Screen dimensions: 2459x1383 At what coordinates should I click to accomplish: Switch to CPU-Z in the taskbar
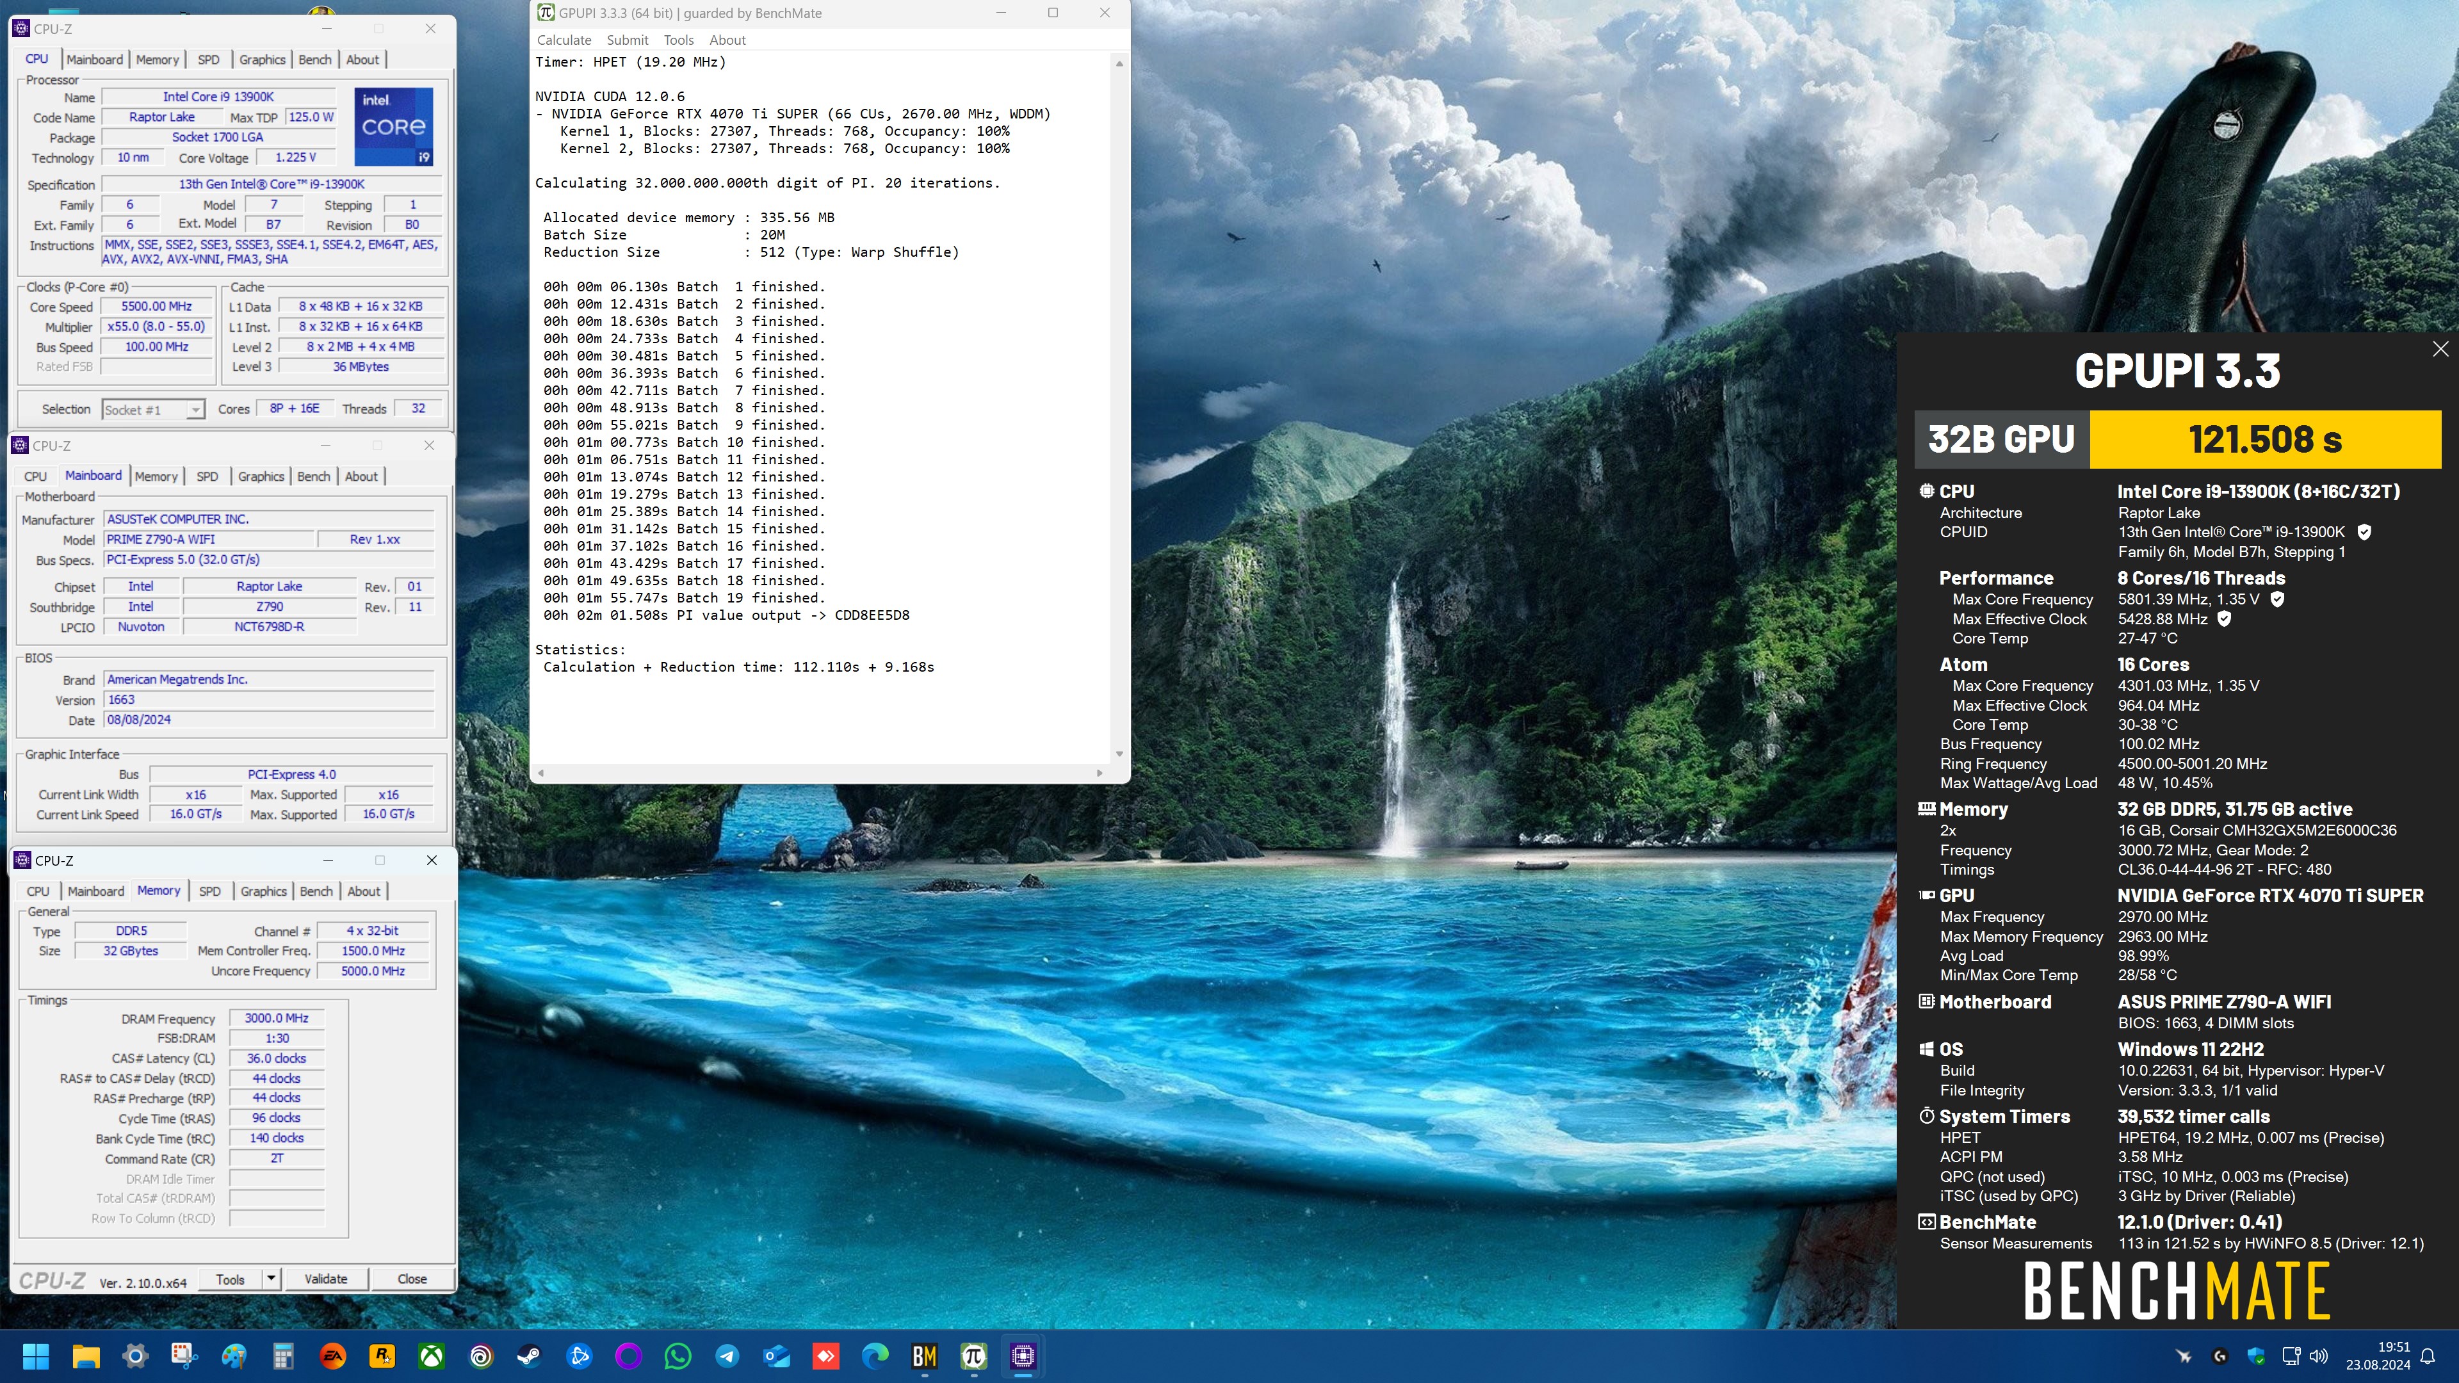pos(1023,1356)
